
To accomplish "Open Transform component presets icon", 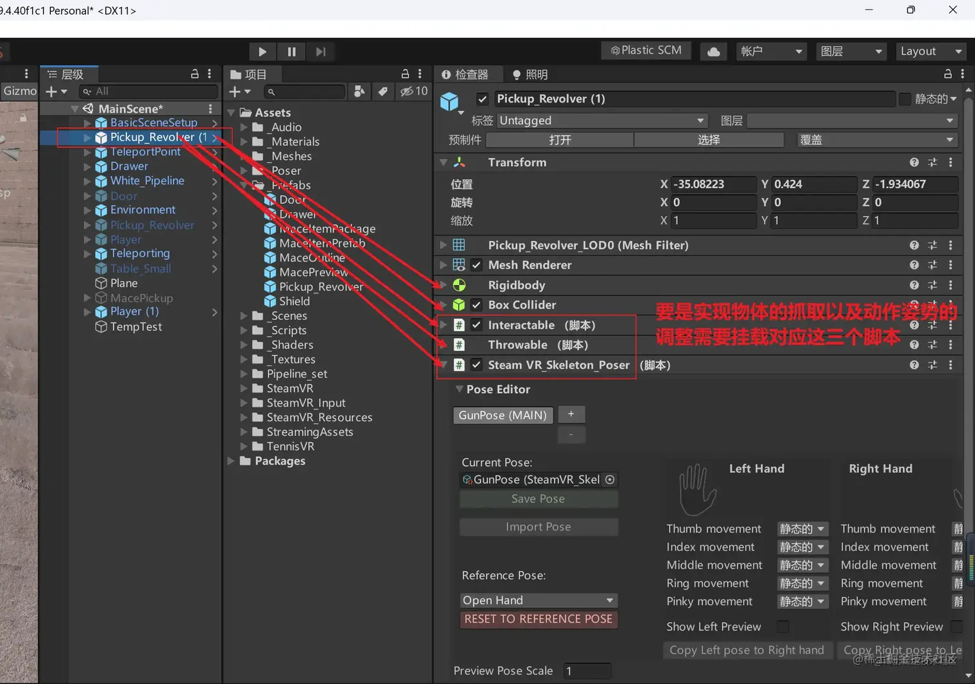I will tap(932, 162).
